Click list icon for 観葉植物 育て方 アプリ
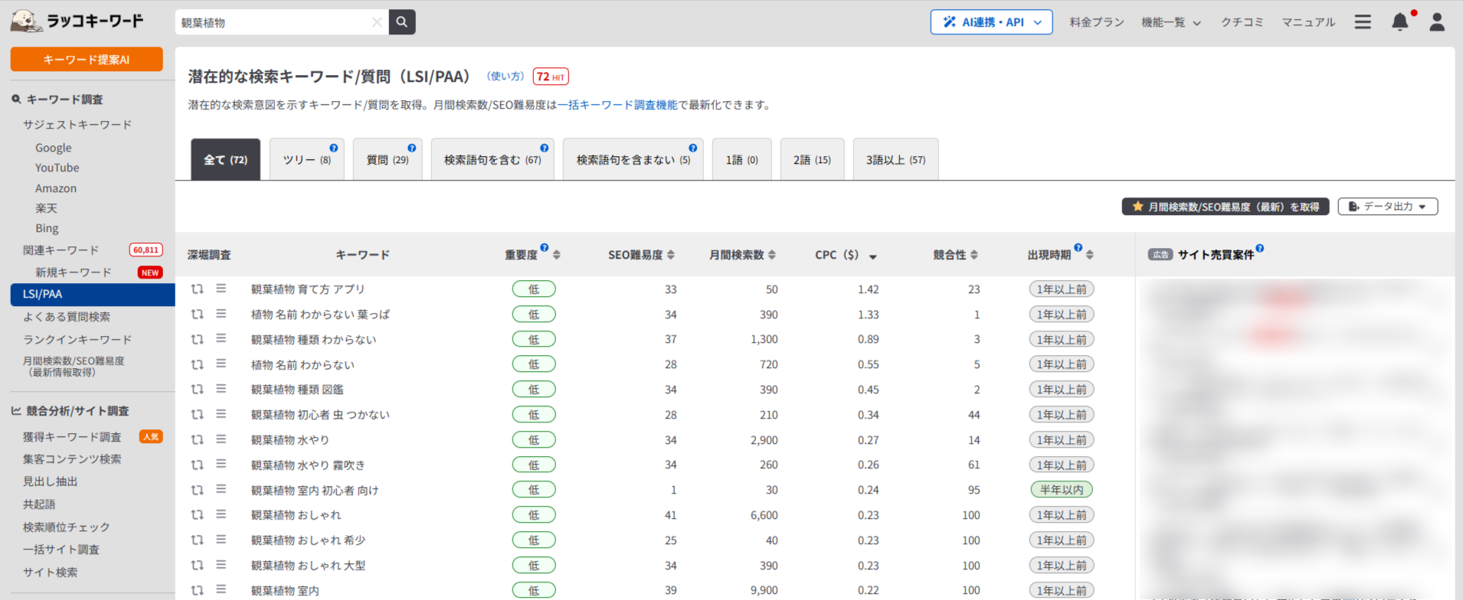Viewport: 1463px width, 600px height. click(x=221, y=289)
